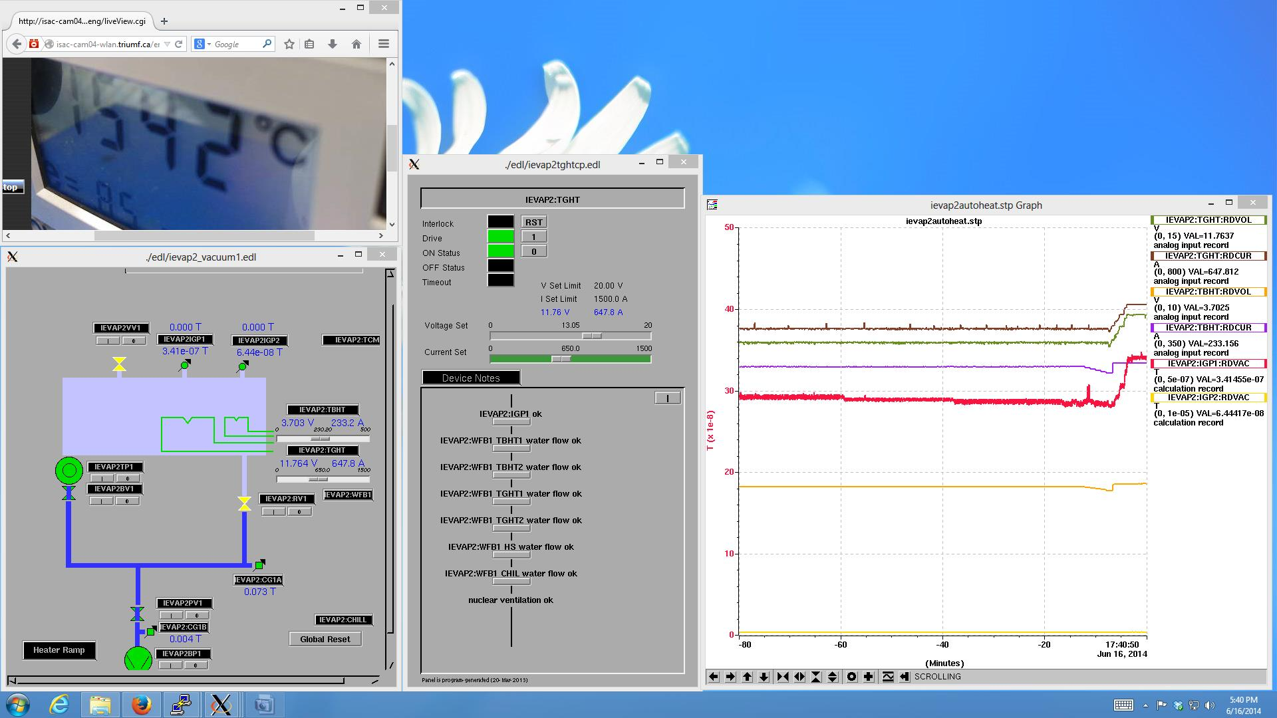Toggle IEVAP2:TGHT:RDVOL trace in legend
Screen dimensions: 1277x718
click(1208, 219)
